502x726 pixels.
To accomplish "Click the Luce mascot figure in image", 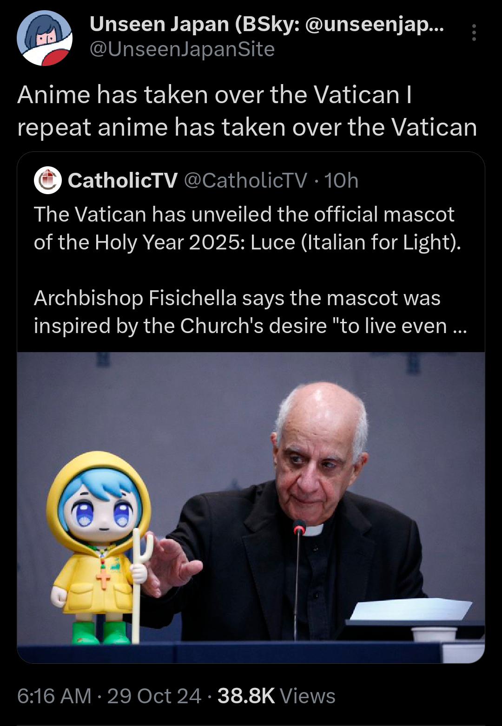I will tap(99, 548).
